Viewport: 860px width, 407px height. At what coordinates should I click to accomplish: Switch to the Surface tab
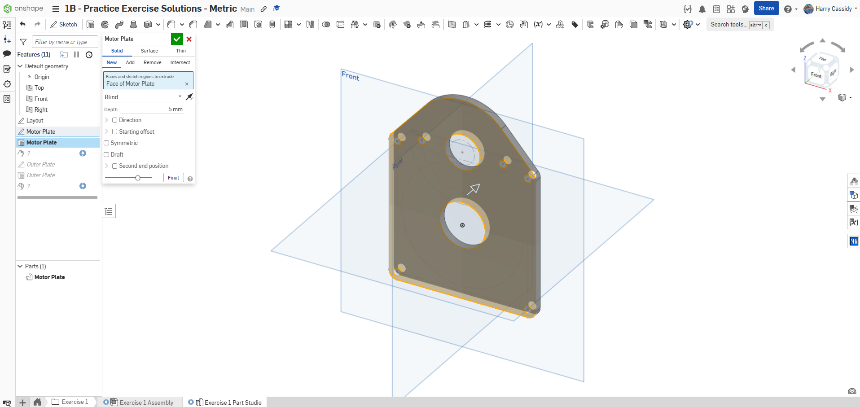click(x=149, y=51)
